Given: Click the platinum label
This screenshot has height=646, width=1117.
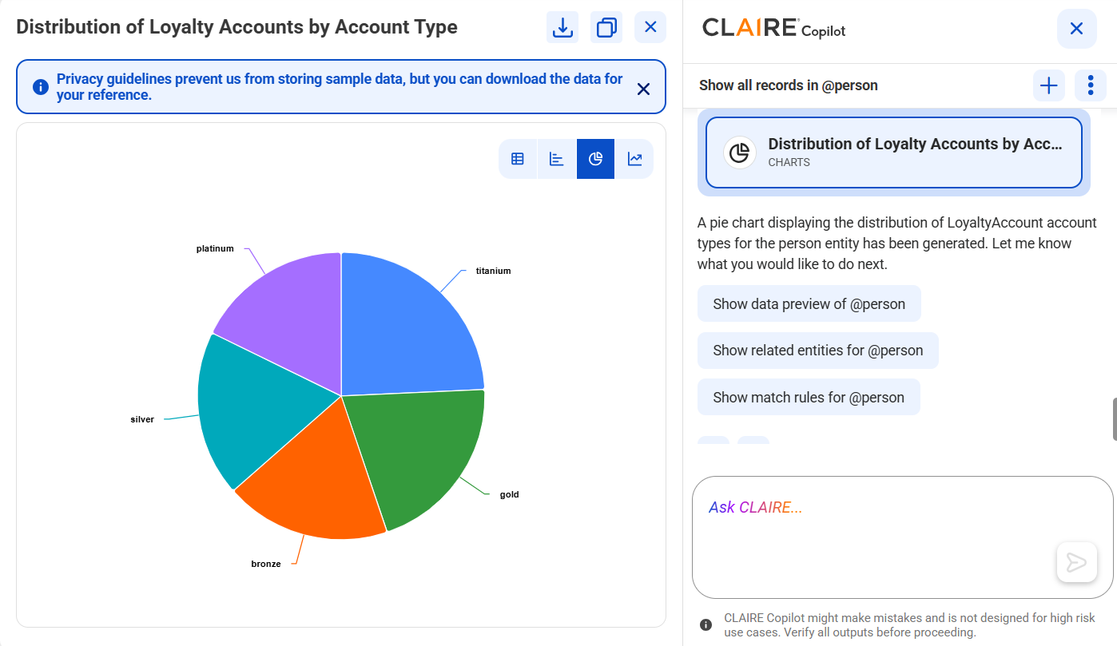Looking at the screenshot, I should (x=215, y=248).
